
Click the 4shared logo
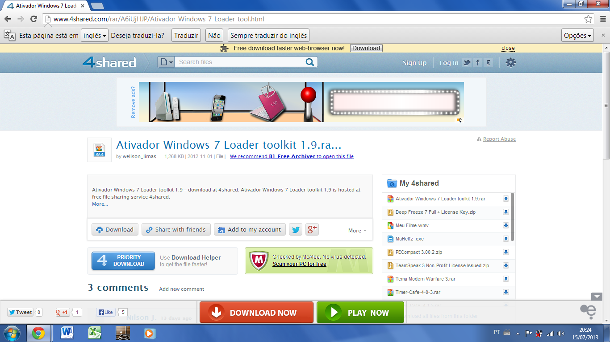[109, 62]
